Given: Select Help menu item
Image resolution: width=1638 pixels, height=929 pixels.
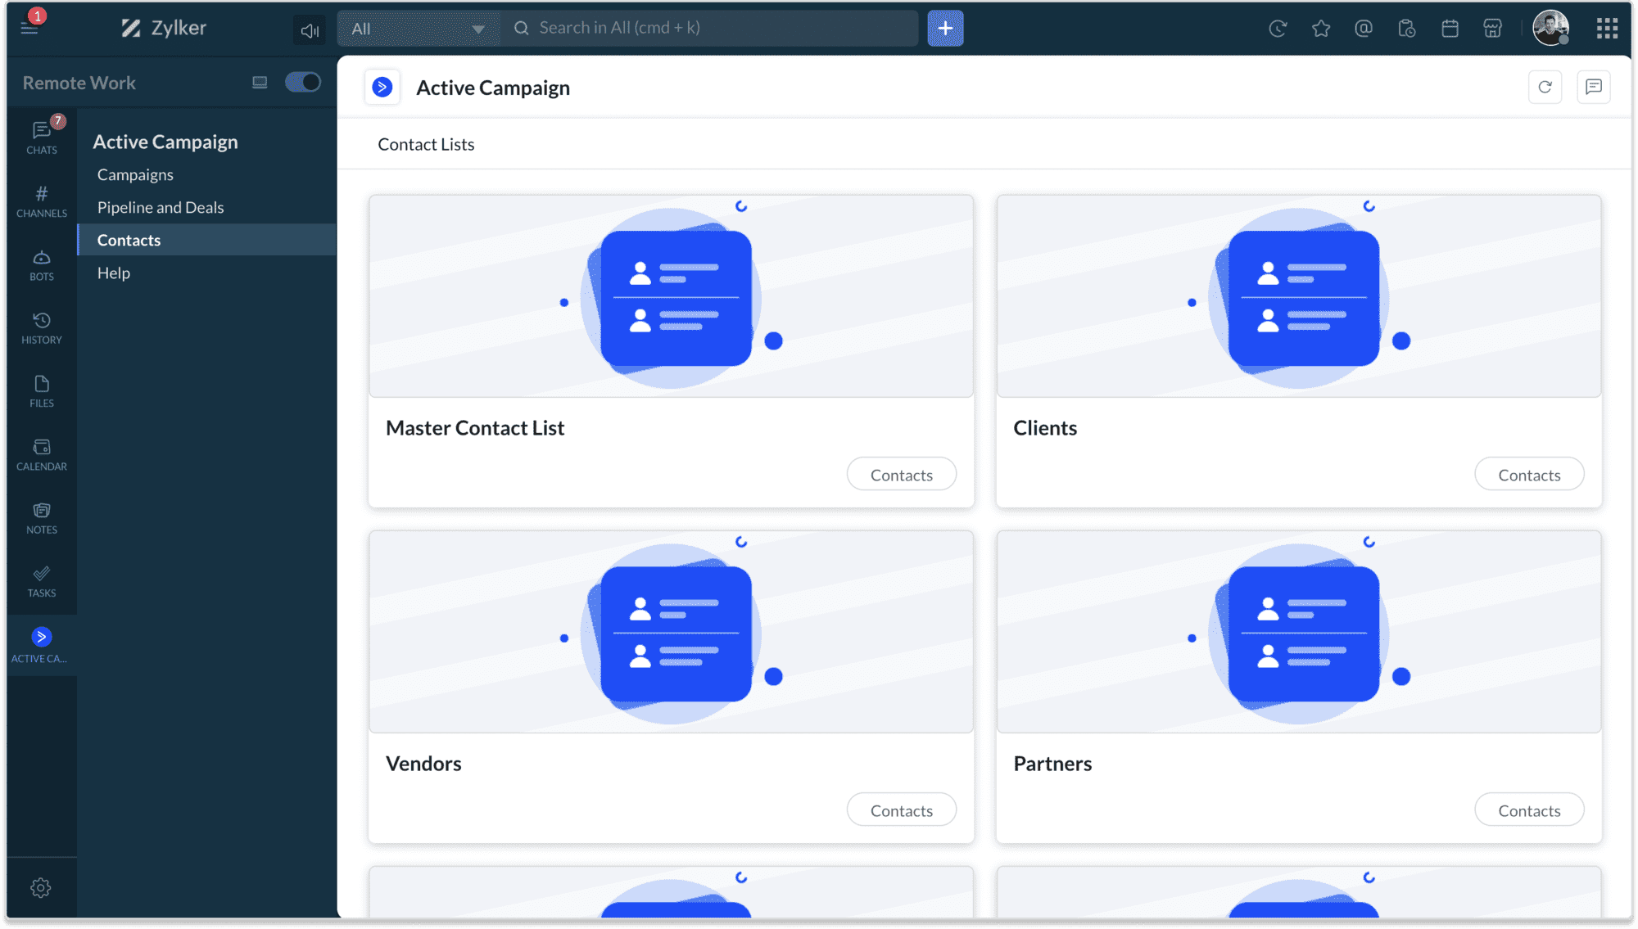Looking at the screenshot, I should 114,273.
